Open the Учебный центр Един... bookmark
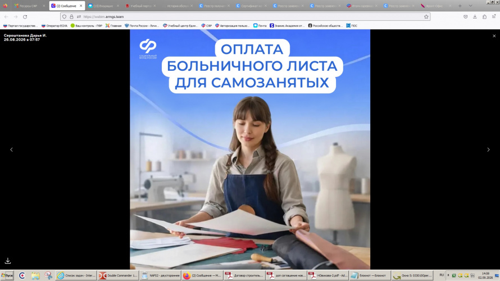 (180, 25)
